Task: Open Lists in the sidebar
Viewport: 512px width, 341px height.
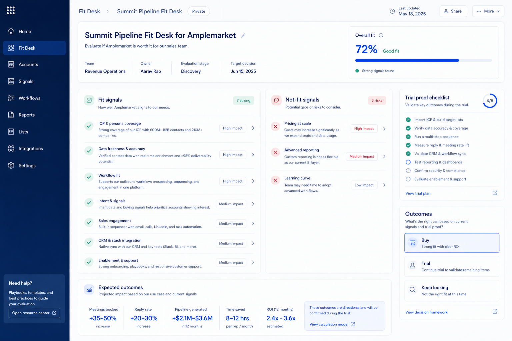Action: tap(34, 132)
